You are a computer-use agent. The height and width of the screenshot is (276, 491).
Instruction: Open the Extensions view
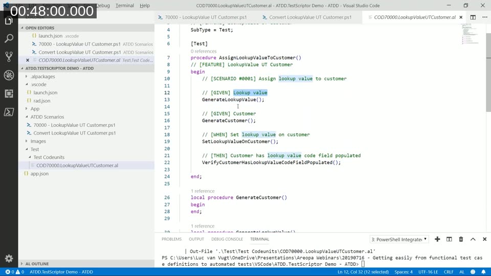pyautogui.click(x=9, y=93)
